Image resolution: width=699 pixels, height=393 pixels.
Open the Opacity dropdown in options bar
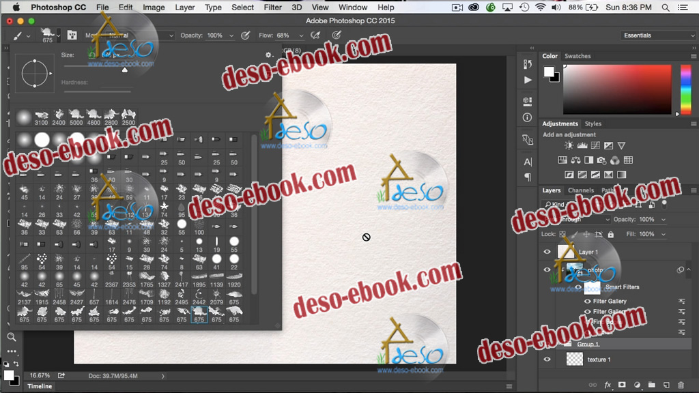coord(231,35)
